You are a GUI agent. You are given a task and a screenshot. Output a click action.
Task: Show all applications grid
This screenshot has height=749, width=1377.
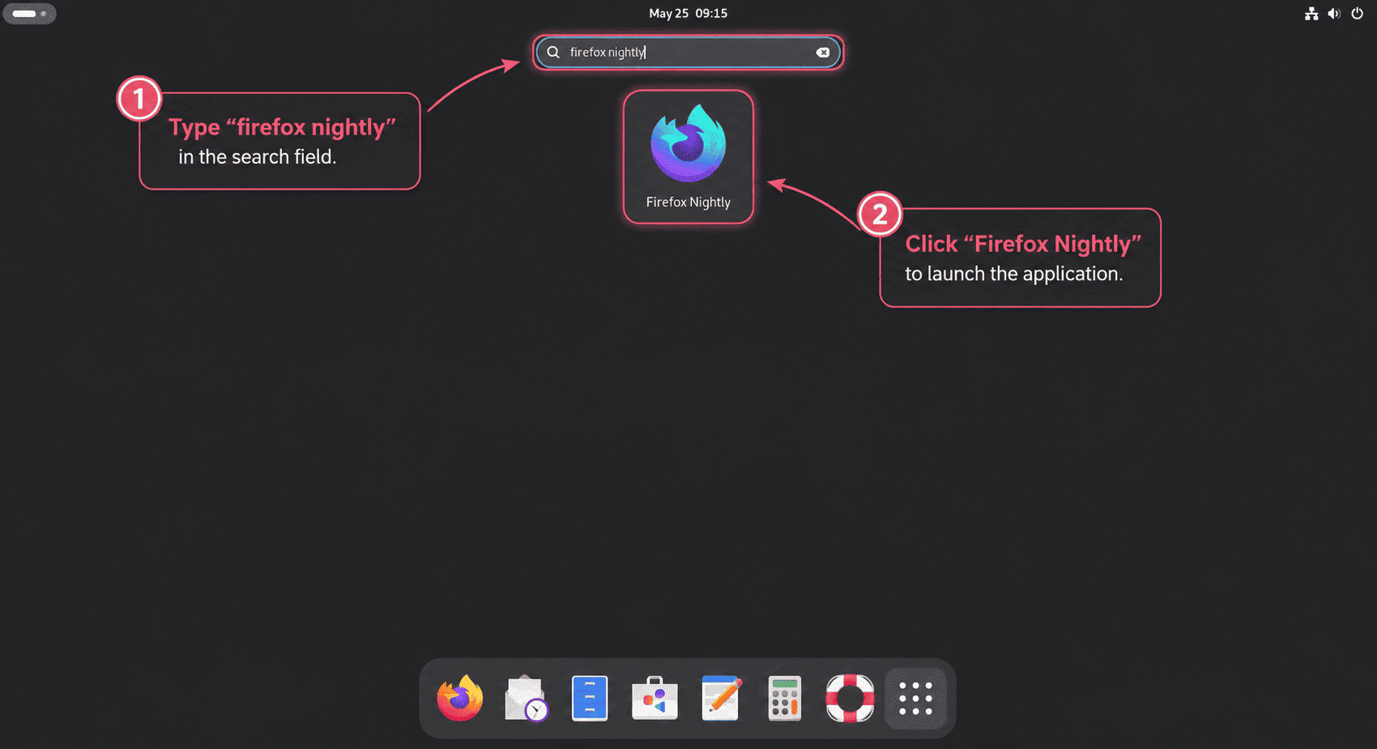point(915,698)
